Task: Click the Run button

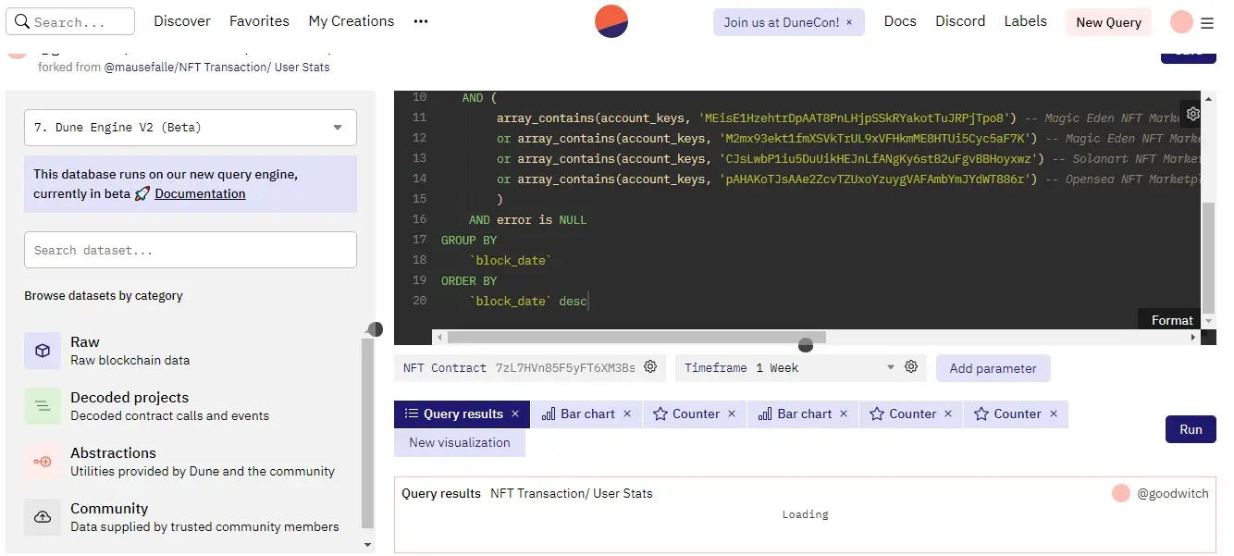Action: (x=1191, y=429)
